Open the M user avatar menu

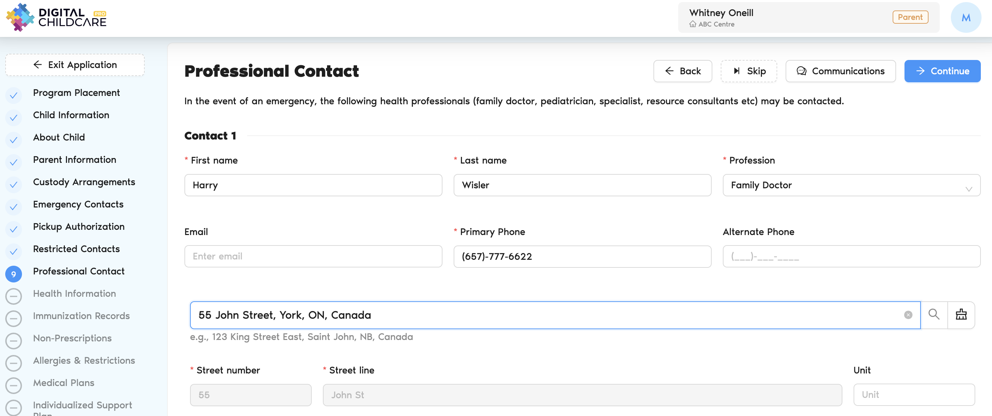[966, 18]
